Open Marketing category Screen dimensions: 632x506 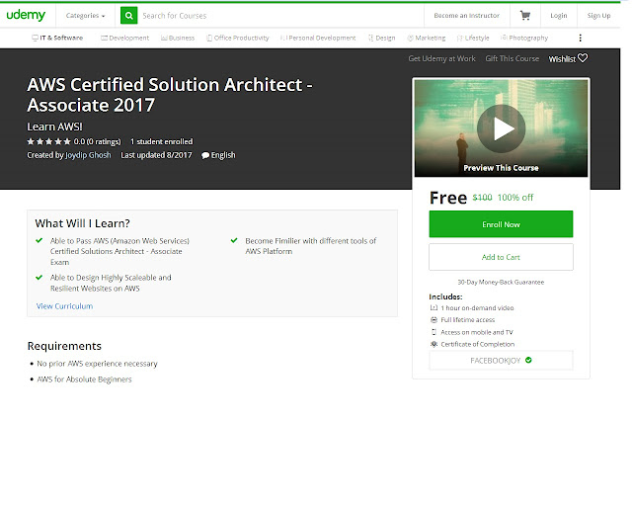(x=427, y=38)
